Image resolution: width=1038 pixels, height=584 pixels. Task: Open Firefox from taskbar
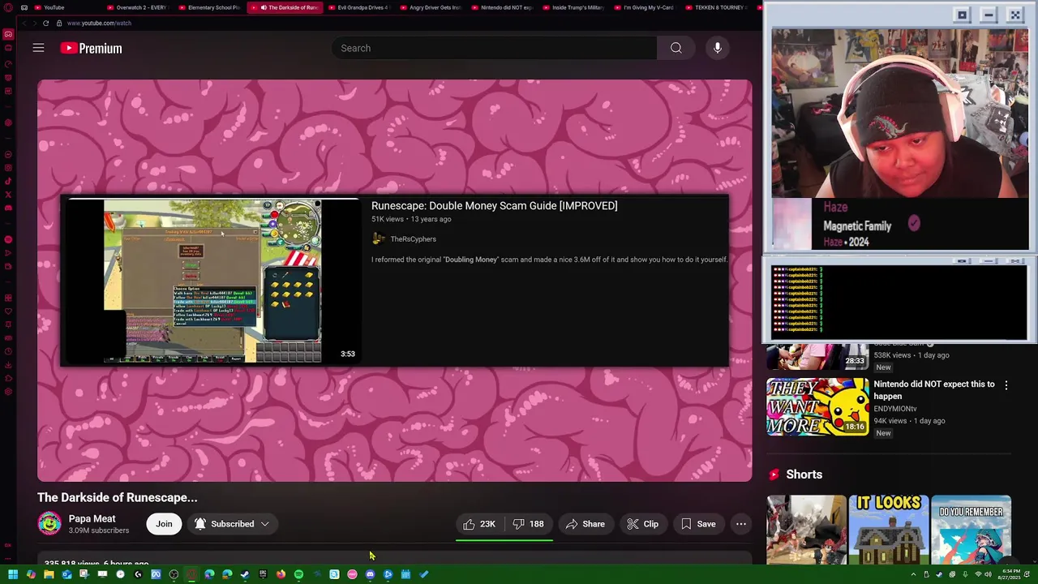coord(281,574)
